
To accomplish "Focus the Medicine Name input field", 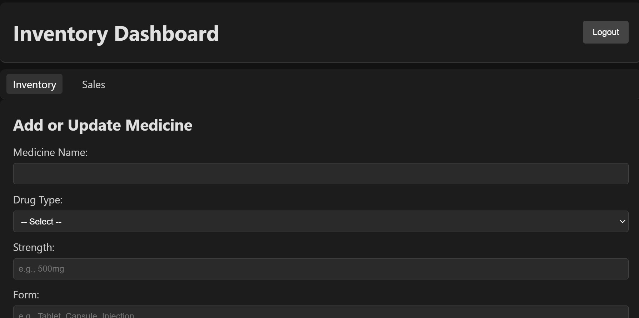I will pos(320,174).
